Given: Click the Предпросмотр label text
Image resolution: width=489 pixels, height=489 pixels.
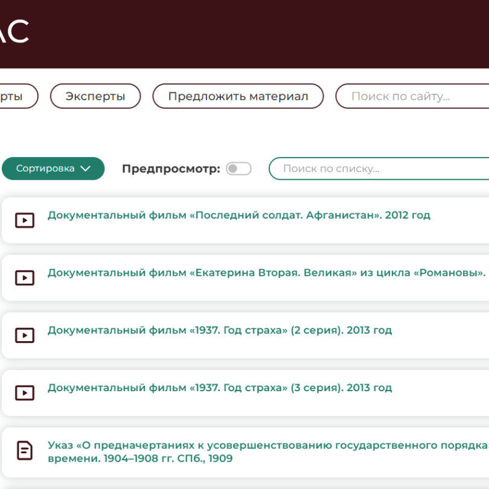Looking at the screenshot, I should pyautogui.click(x=171, y=169).
